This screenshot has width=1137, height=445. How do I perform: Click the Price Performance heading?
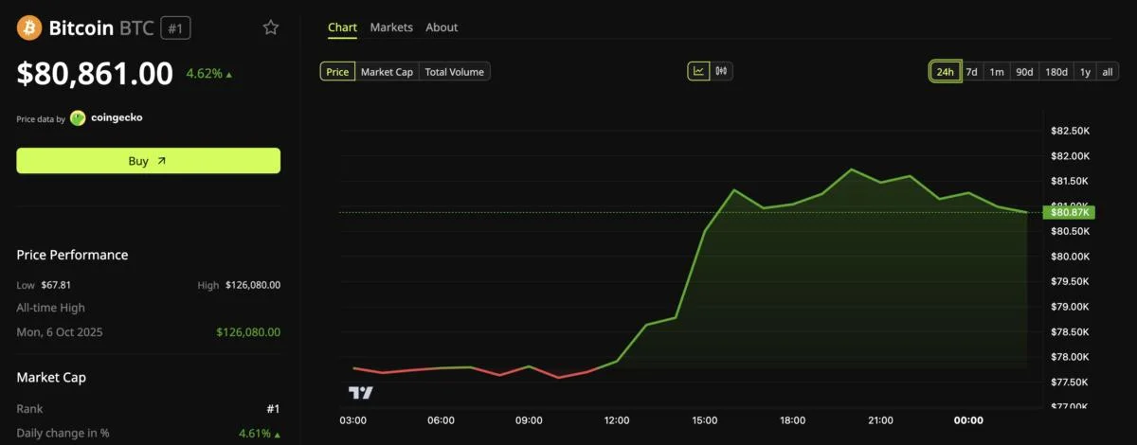pos(72,255)
